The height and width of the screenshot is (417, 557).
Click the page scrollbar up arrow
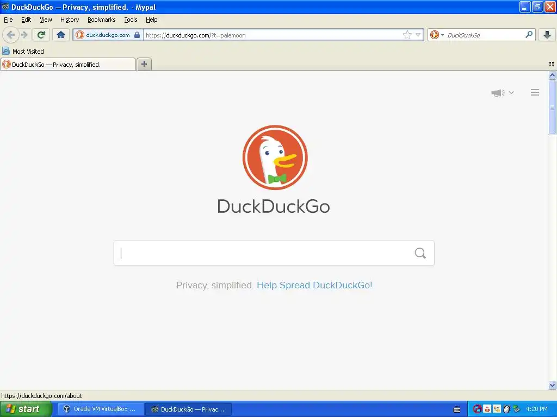[x=553, y=75]
